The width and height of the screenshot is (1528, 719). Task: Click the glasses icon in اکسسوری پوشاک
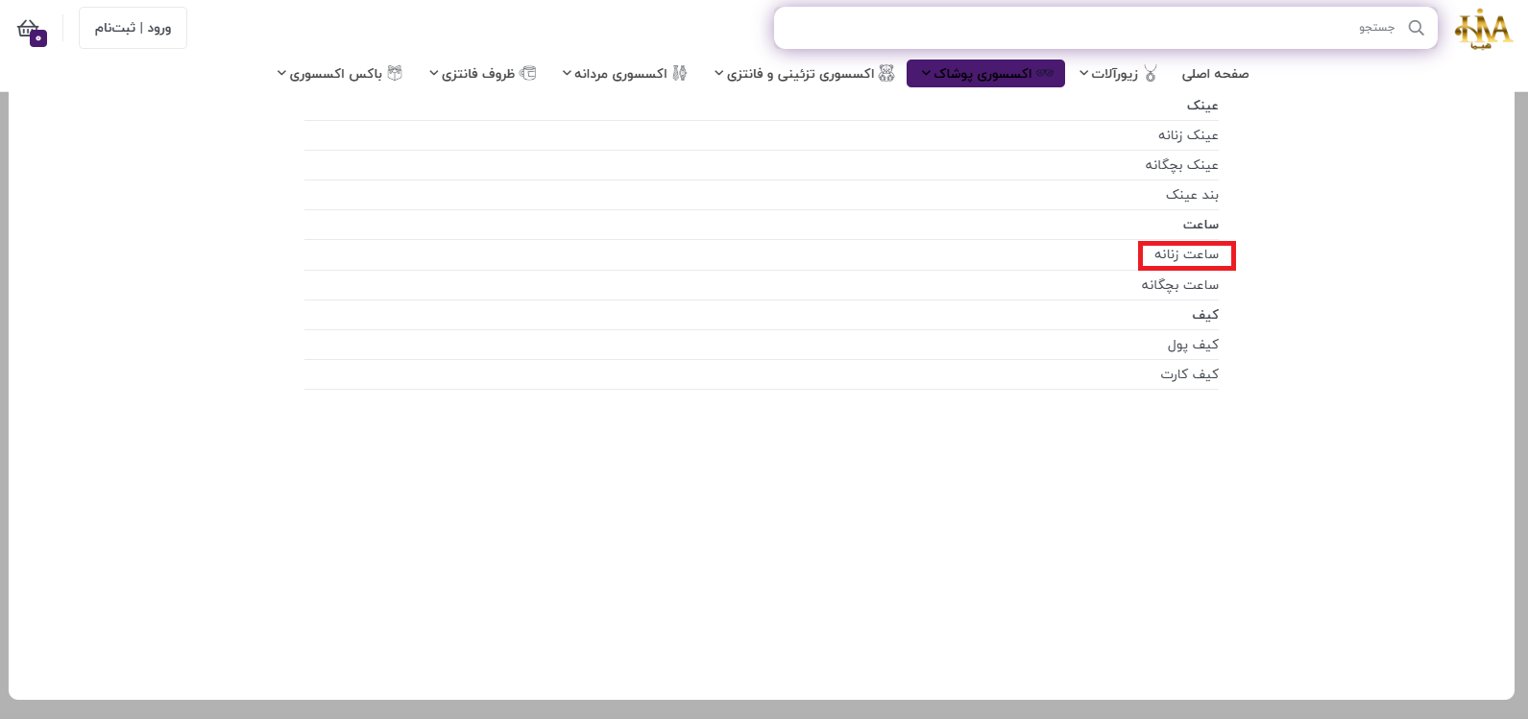(1045, 74)
